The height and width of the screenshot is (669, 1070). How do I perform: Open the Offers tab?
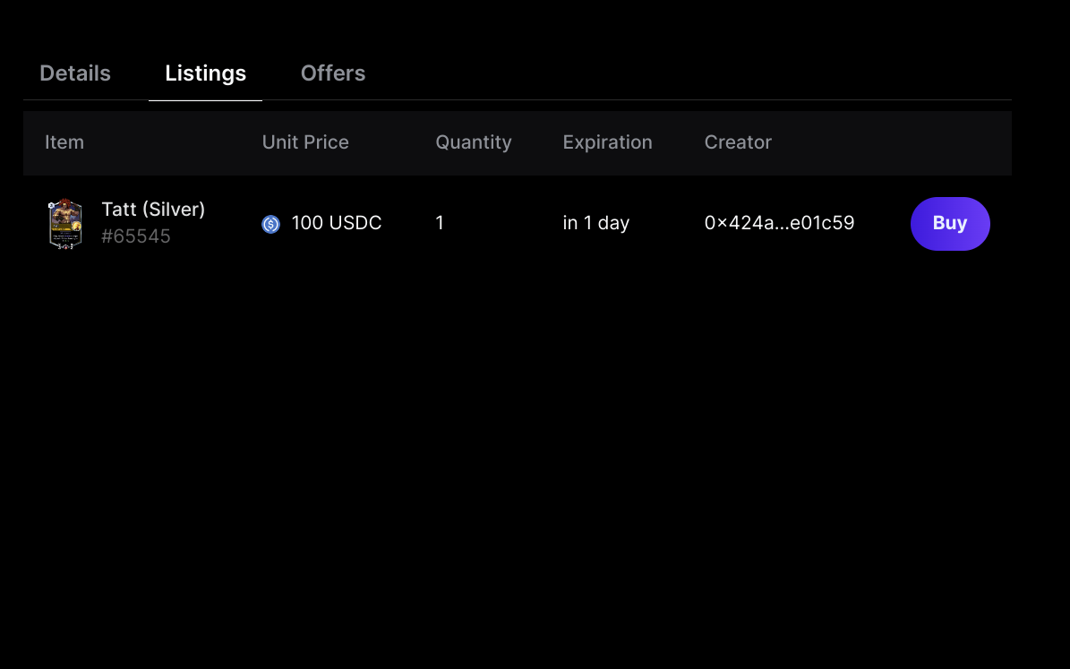pyautogui.click(x=333, y=73)
